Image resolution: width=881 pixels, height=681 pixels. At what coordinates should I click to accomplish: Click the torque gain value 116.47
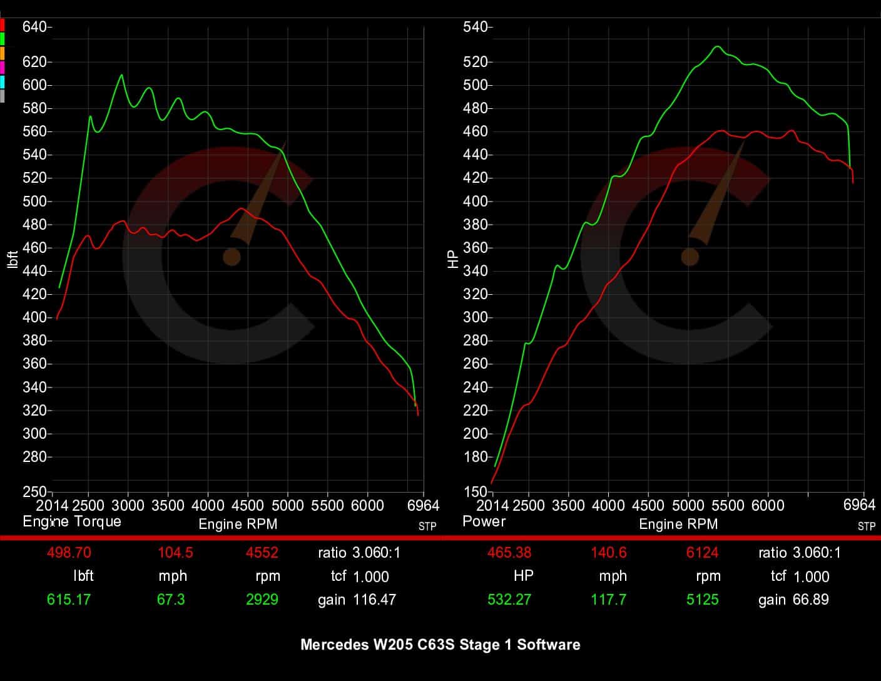click(374, 600)
